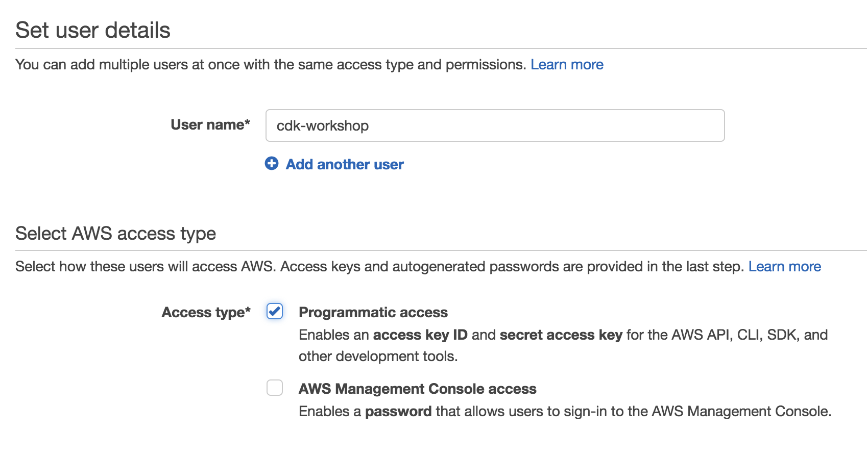This screenshot has width=867, height=458.
Task: Click the Set user details heading
Action: click(x=93, y=30)
